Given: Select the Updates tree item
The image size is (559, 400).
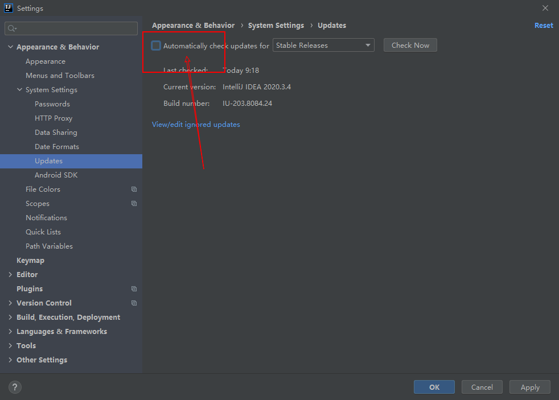Looking at the screenshot, I should [71, 161].
